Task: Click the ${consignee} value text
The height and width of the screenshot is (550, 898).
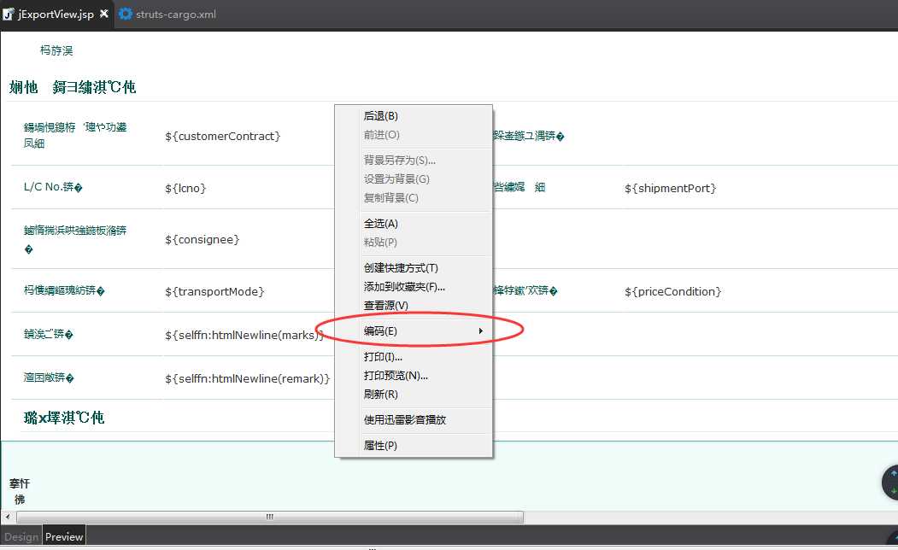Action: 202,239
